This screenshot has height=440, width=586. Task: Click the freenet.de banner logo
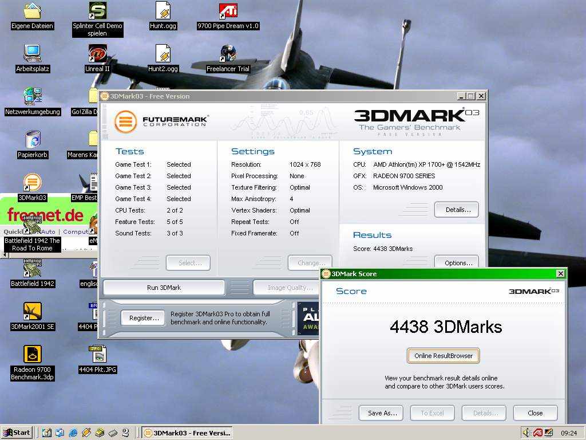click(x=45, y=215)
